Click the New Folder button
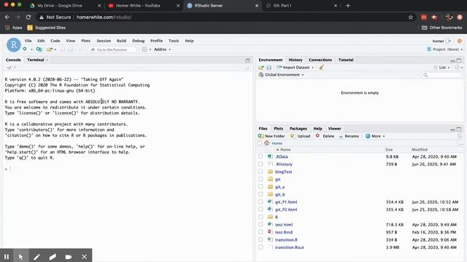Viewport: 467px width, 262px height. click(x=271, y=136)
